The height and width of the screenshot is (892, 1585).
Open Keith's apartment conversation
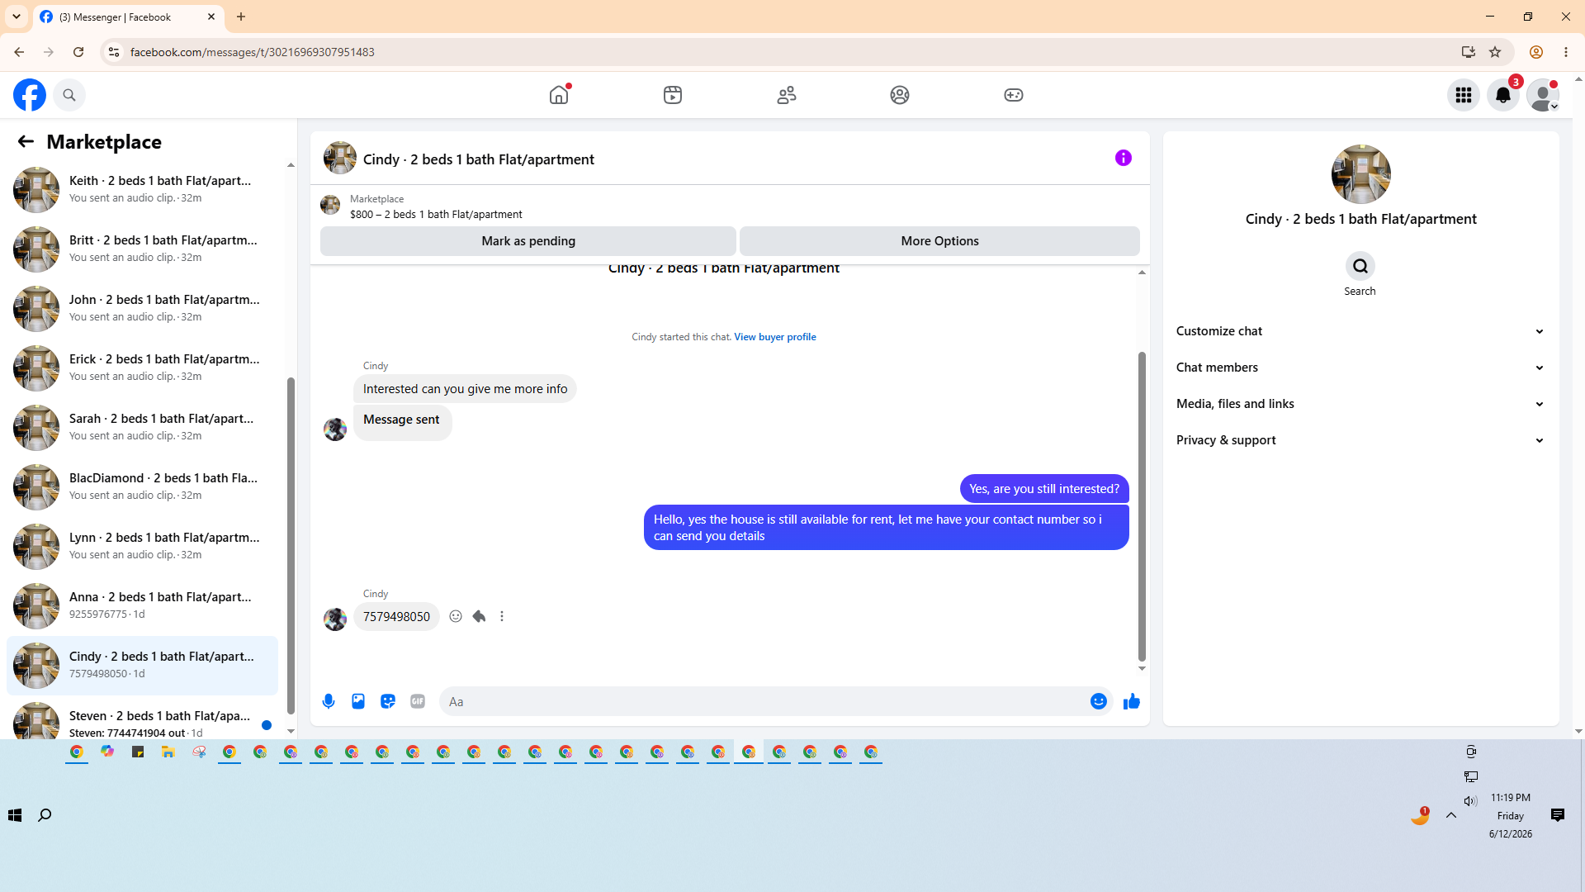point(142,190)
